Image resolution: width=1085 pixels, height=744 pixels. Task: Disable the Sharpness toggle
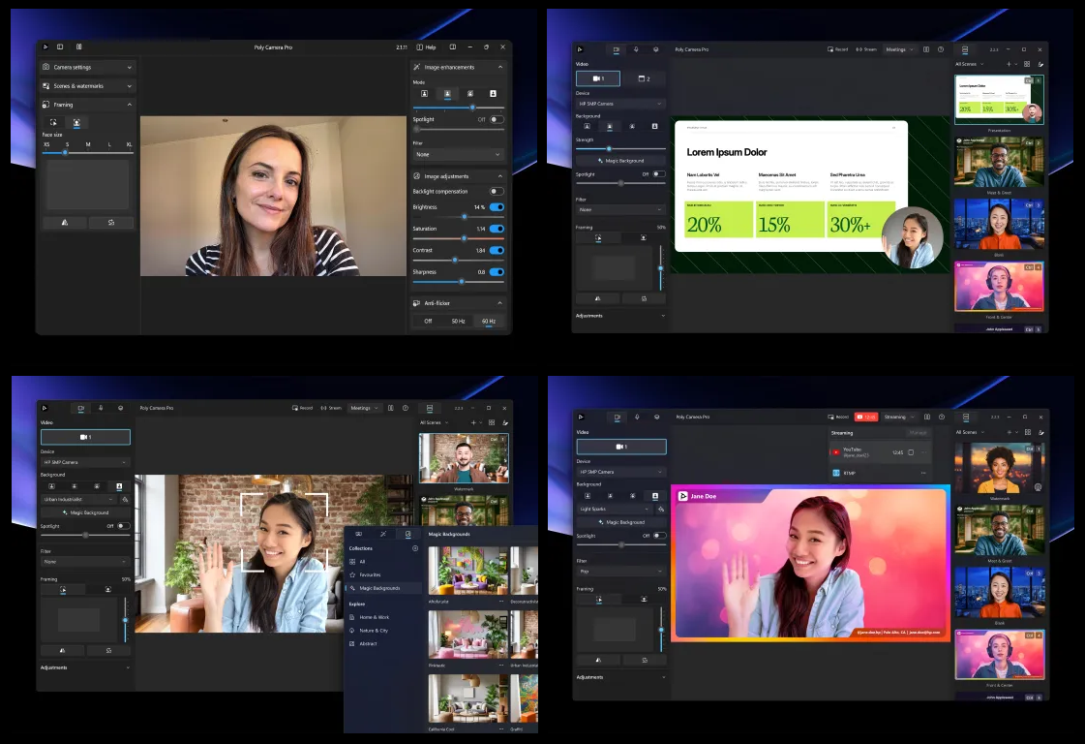click(497, 272)
